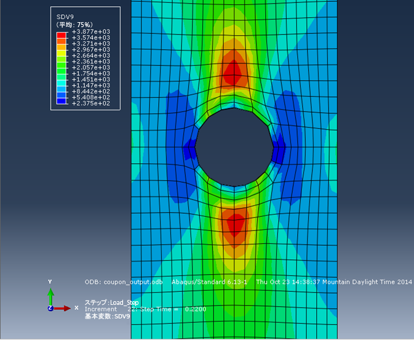Click the maximum value +3.877e+03 label
Image resolution: width=414 pixels, height=340 pixels.
click(91, 32)
